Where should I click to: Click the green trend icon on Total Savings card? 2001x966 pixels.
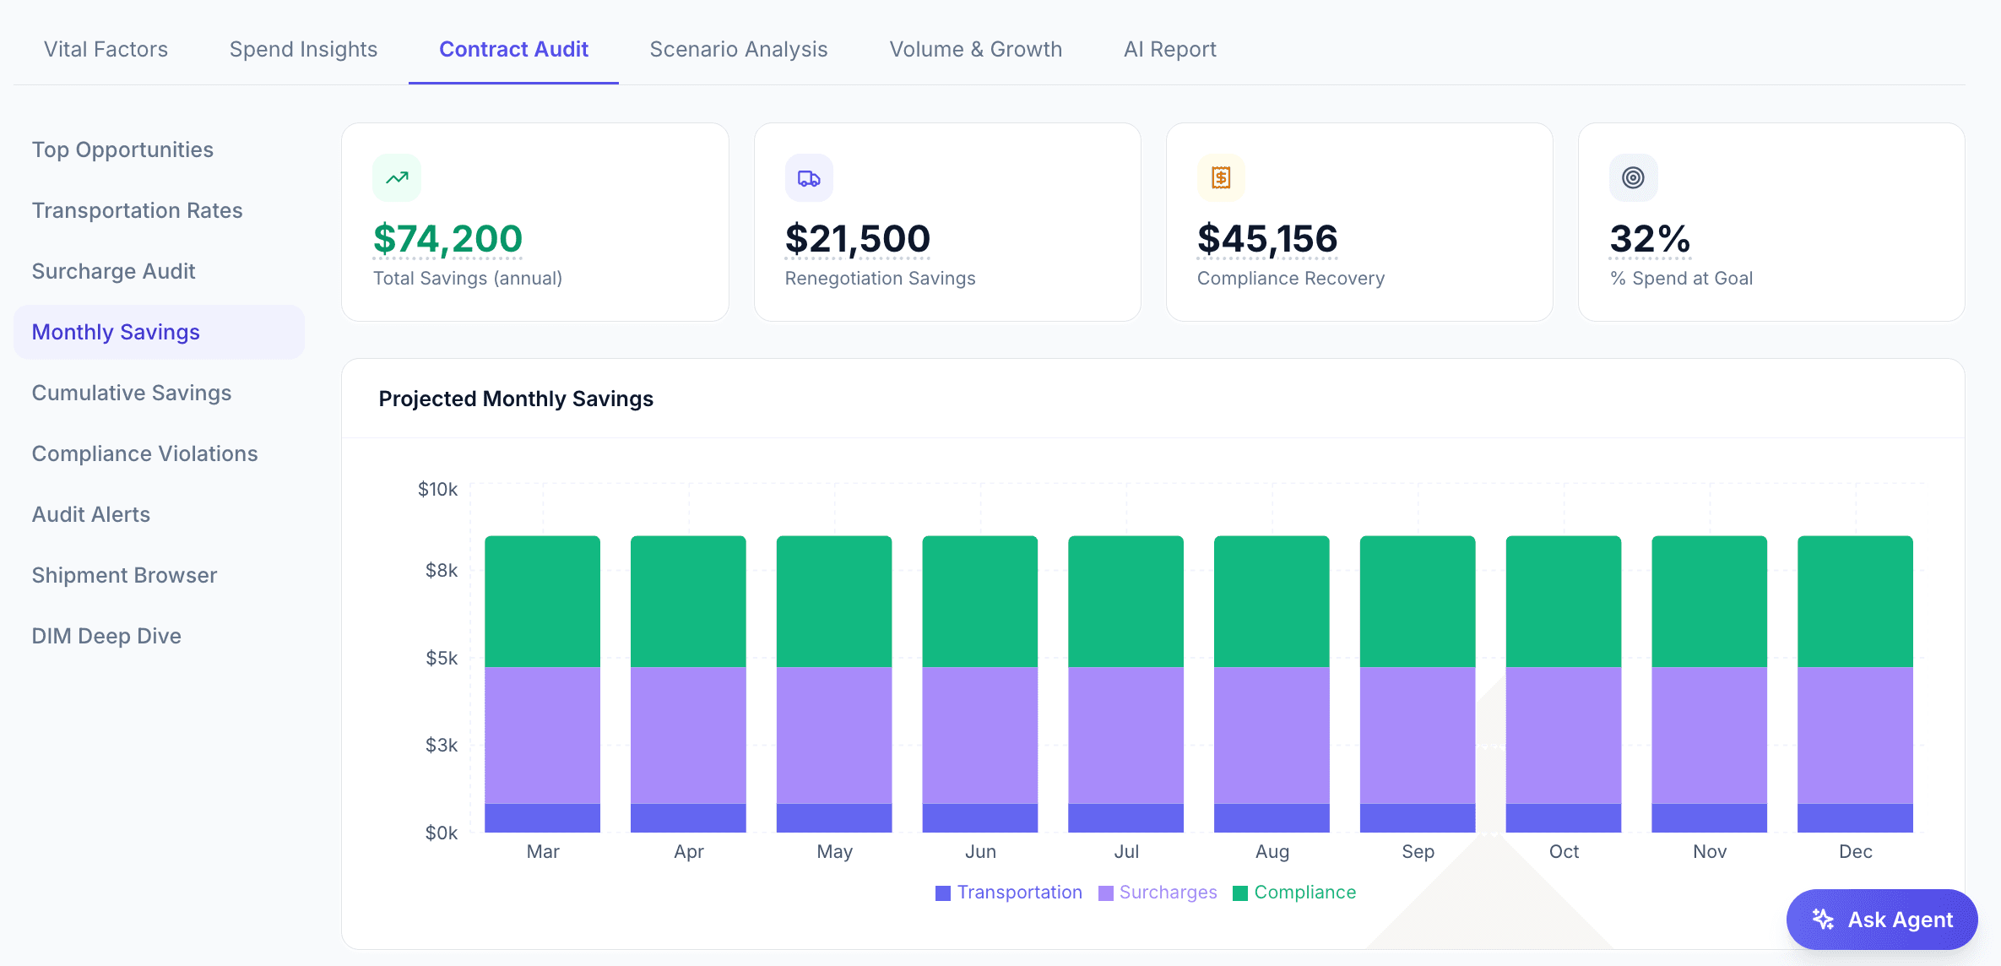[396, 177]
